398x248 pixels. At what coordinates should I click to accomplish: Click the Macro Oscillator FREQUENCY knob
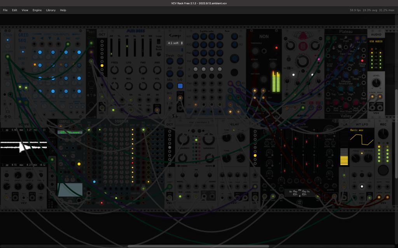tap(183, 139)
